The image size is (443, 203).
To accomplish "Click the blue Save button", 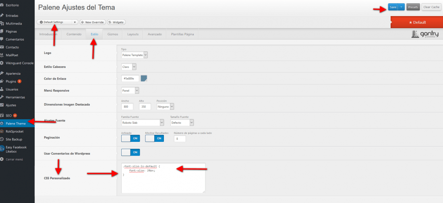I will coord(393,7).
